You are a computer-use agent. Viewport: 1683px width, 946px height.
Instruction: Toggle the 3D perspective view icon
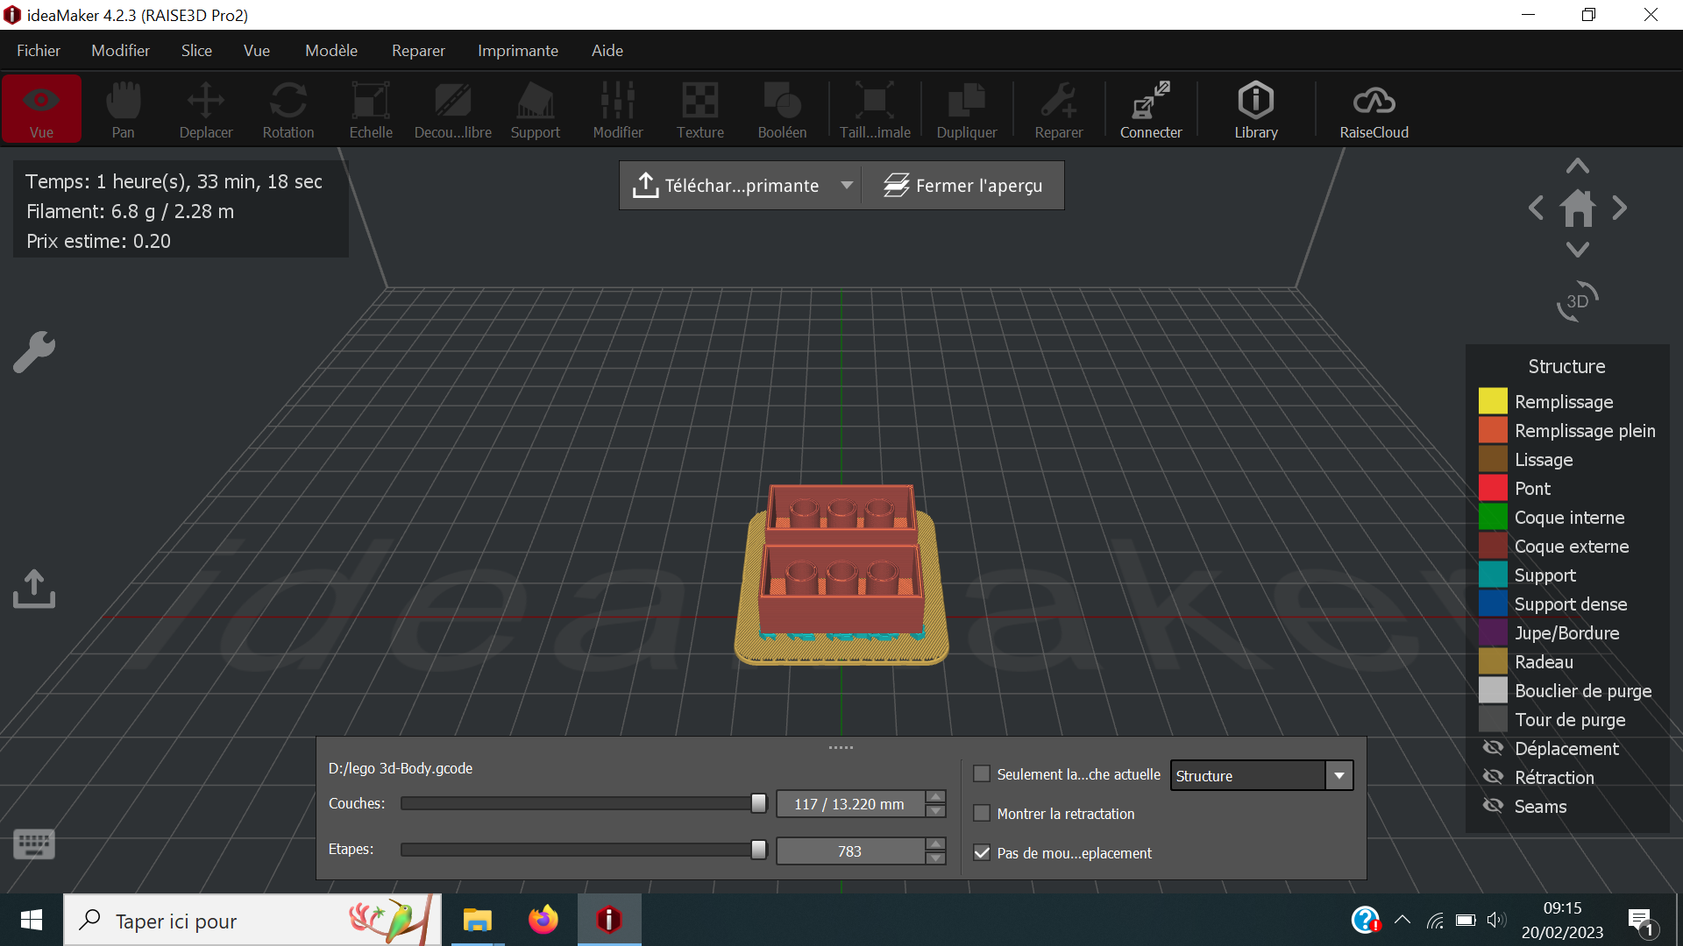click(x=1578, y=301)
